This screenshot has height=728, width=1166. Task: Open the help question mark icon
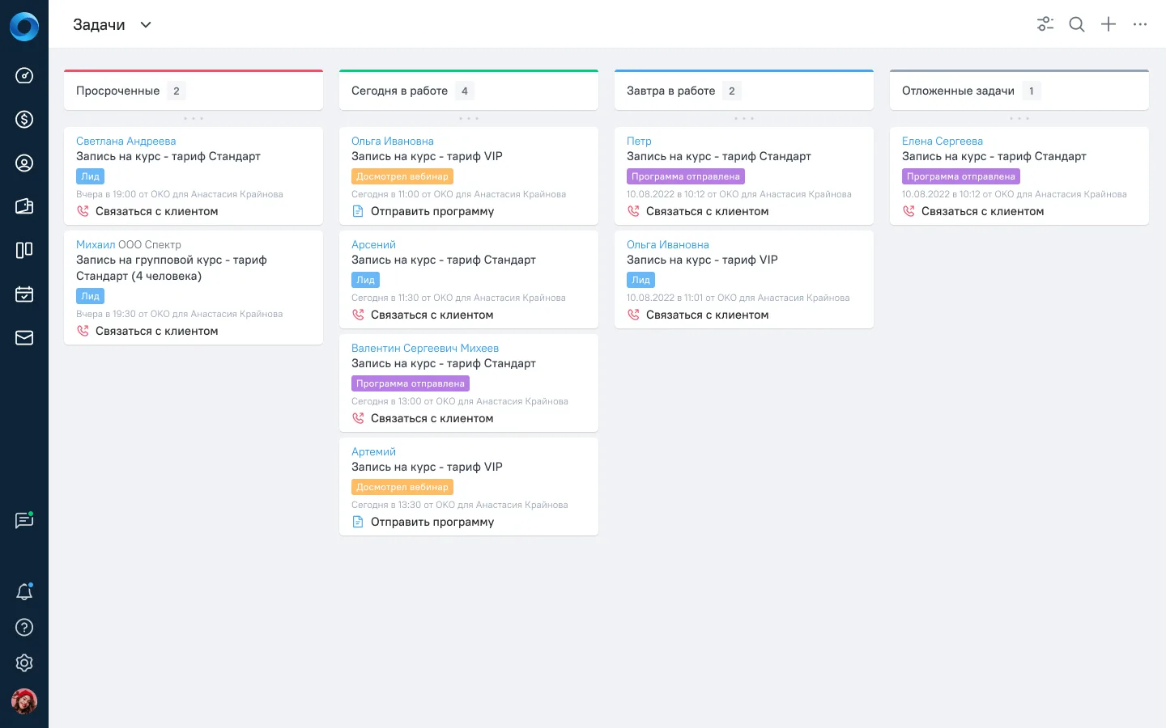pyautogui.click(x=24, y=627)
